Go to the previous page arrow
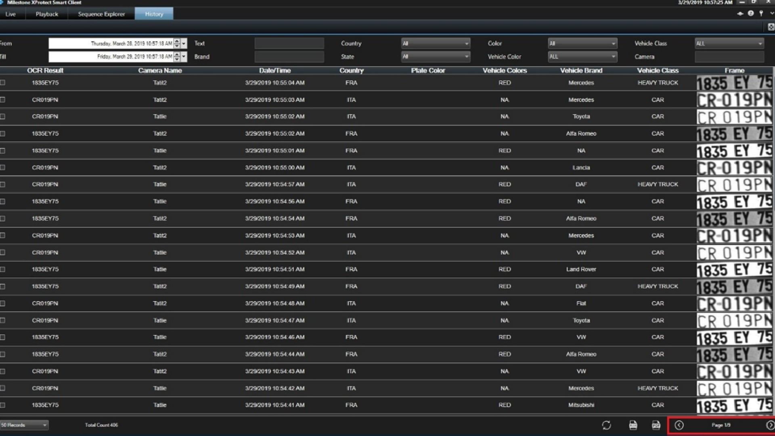 (679, 425)
